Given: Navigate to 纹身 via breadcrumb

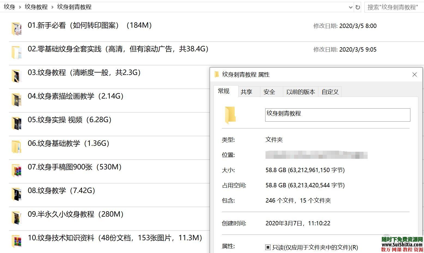Looking at the screenshot, I should tap(9, 7).
